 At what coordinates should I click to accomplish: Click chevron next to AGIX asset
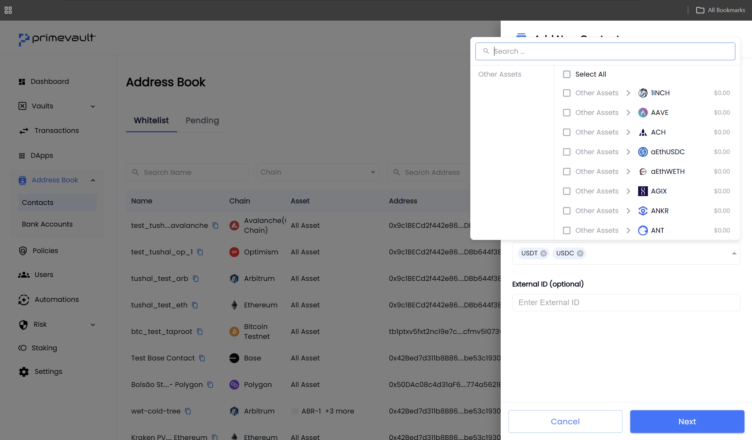point(628,191)
